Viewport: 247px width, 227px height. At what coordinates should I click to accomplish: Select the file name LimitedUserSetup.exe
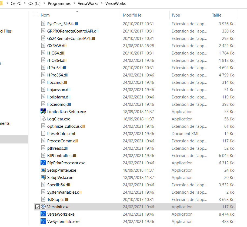[x=66, y=112]
